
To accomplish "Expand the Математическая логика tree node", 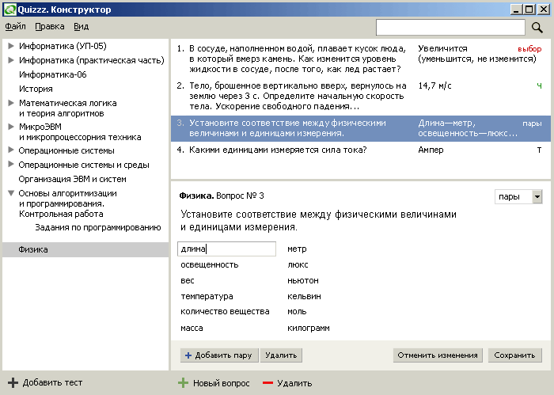I will [x=11, y=103].
